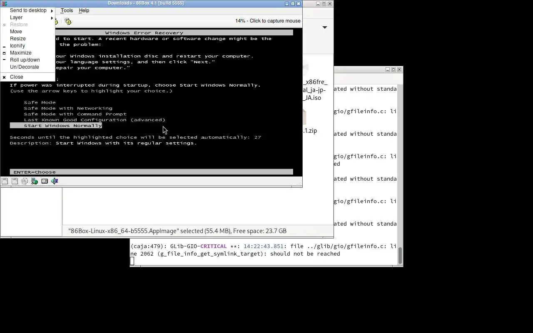Select the _JA.iso file in file manager
The height and width of the screenshot is (333, 533).
pyautogui.click(x=316, y=89)
